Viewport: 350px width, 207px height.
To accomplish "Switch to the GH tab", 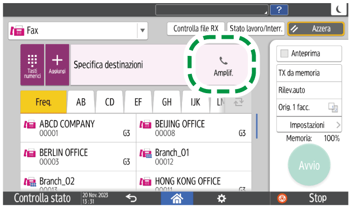I will pyautogui.click(x=167, y=102).
